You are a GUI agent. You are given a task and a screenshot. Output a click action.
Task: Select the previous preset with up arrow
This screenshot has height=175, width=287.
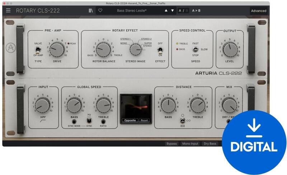pos(166,11)
